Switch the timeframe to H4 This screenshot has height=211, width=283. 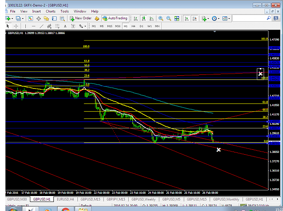click(x=133, y=26)
